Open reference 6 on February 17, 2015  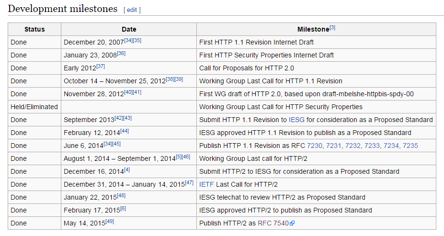point(123,209)
